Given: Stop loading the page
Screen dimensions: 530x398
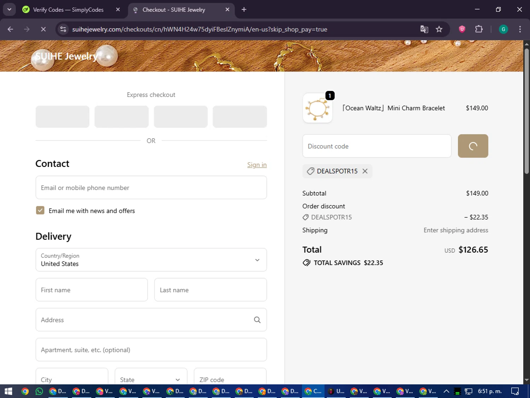Looking at the screenshot, I should 43,29.
